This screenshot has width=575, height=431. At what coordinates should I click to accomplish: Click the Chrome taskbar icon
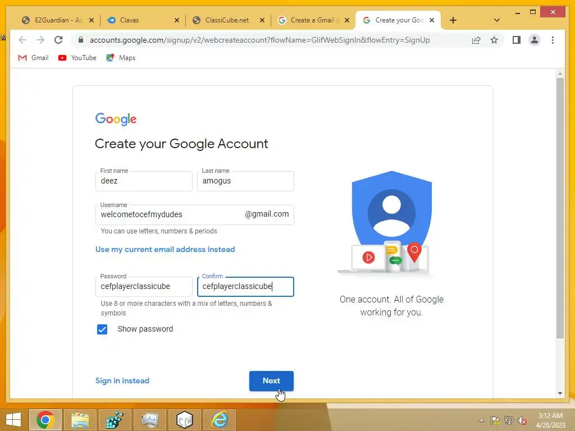tap(45, 420)
